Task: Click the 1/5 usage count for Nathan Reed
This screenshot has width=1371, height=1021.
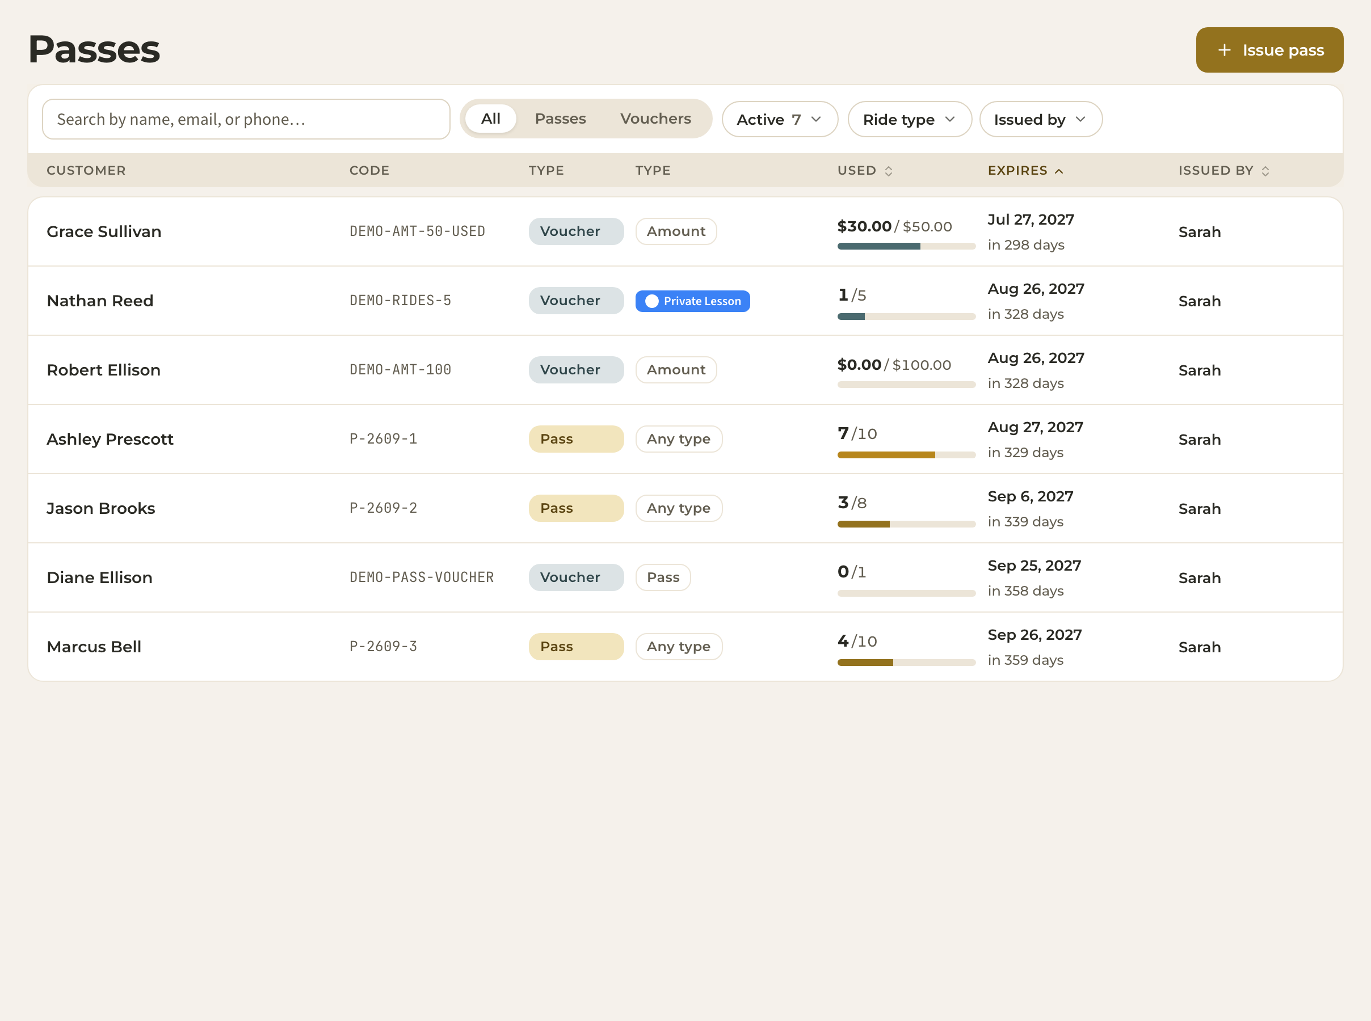Action: click(852, 296)
